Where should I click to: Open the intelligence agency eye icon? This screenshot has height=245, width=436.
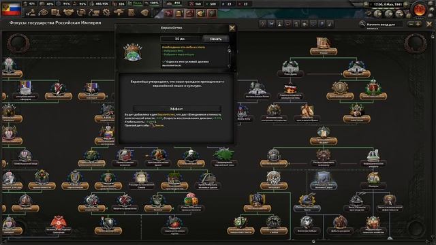click(44, 12)
